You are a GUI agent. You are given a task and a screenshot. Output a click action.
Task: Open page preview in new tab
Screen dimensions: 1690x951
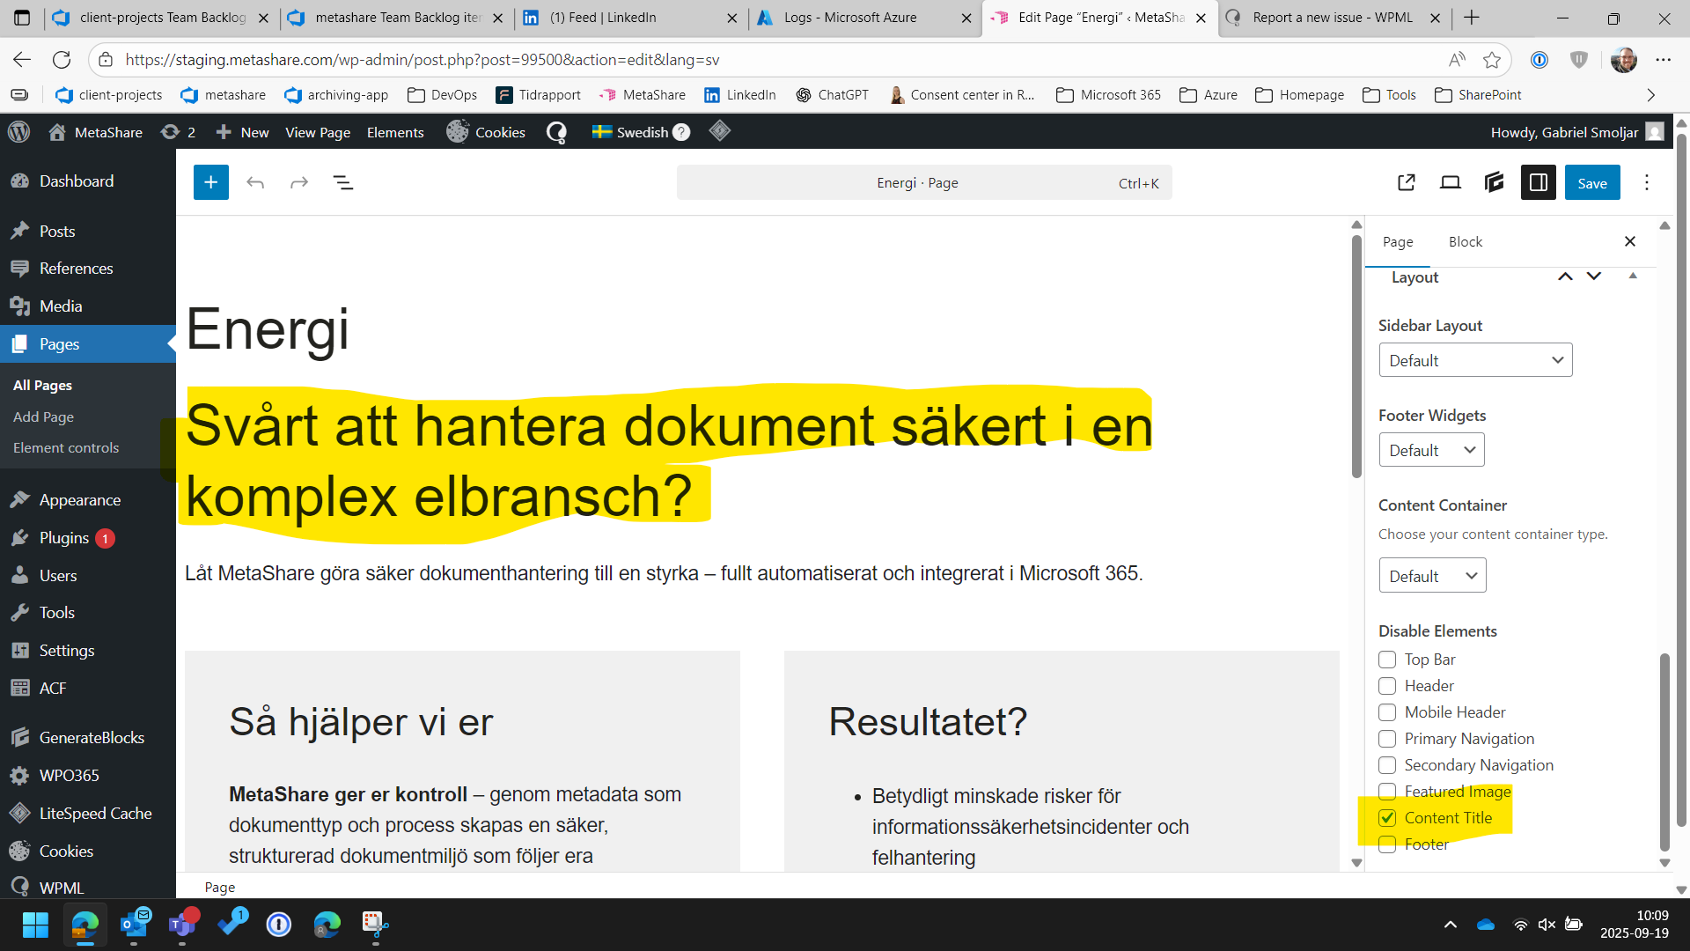[1407, 182]
